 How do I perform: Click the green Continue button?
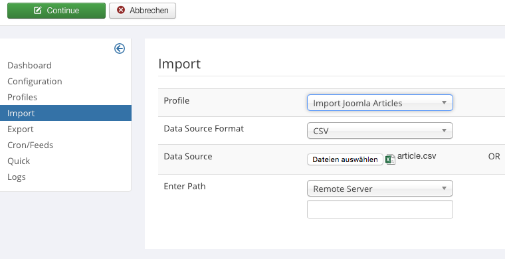click(x=56, y=11)
